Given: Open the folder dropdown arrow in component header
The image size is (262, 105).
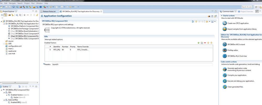Looking at the screenshot, I should (x=209, y=22).
